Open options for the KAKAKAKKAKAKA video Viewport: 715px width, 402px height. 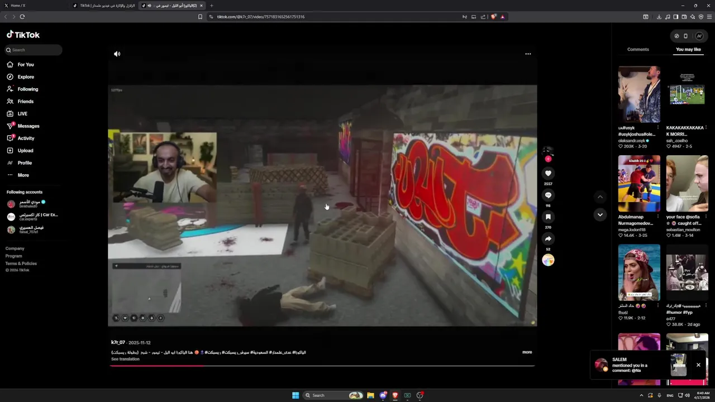coord(706,128)
